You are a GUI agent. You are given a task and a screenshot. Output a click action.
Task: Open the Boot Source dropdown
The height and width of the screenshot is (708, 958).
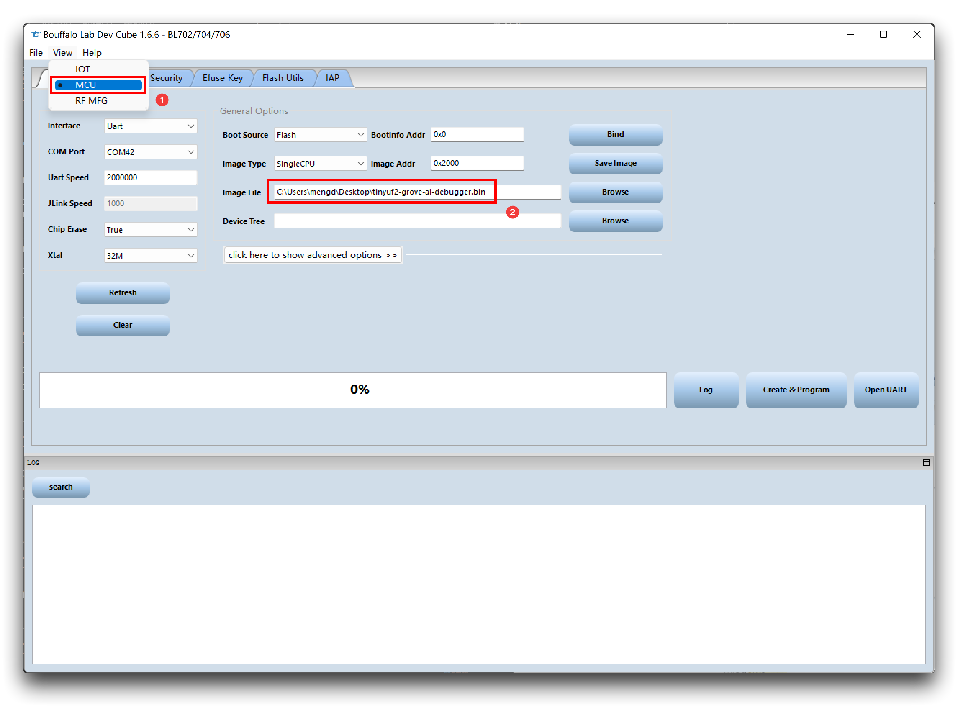point(320,135)
